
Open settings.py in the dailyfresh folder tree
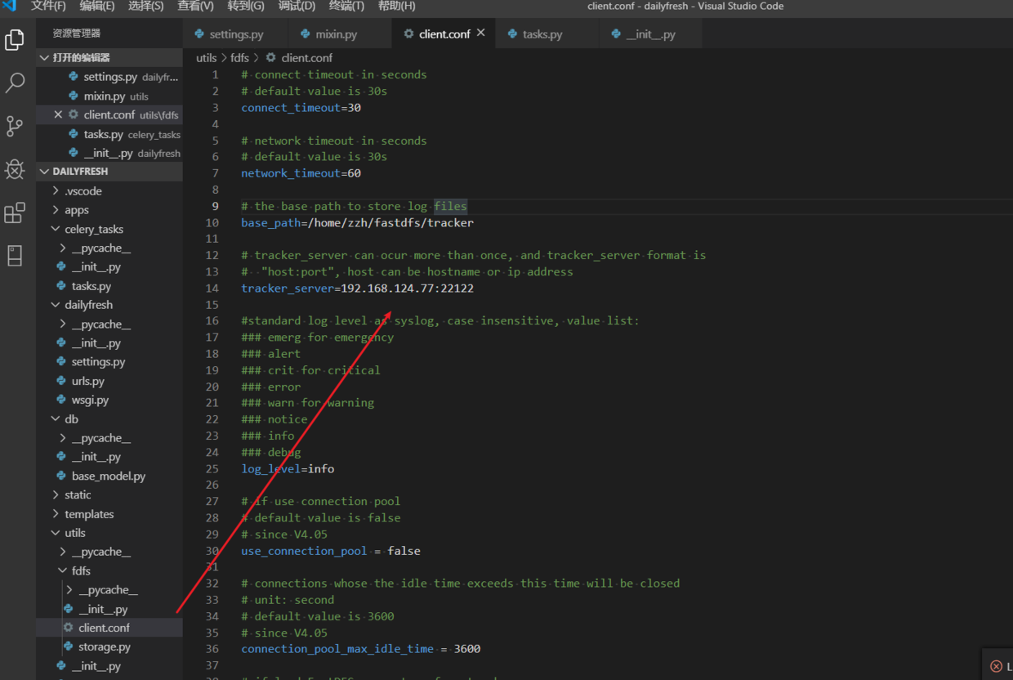[109, 362]
